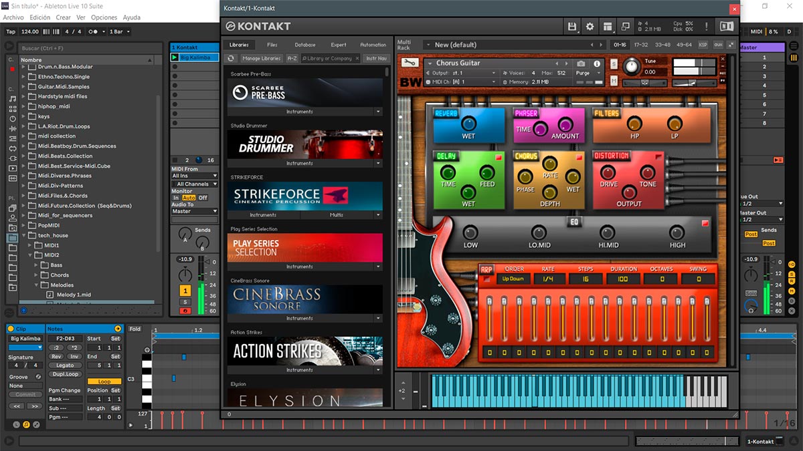803x451 pixels.
Task: Click the EQ HI.MID knob
Action: pos(608,233)
